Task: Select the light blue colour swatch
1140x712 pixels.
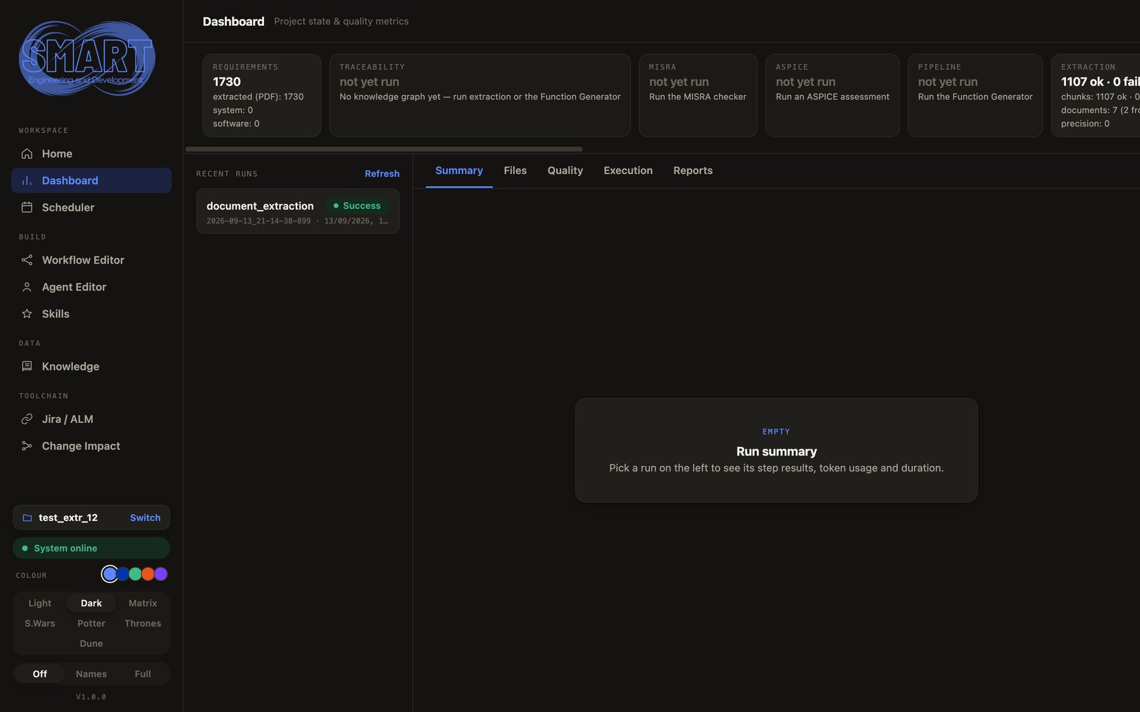Action: click(x=110, y=574)
